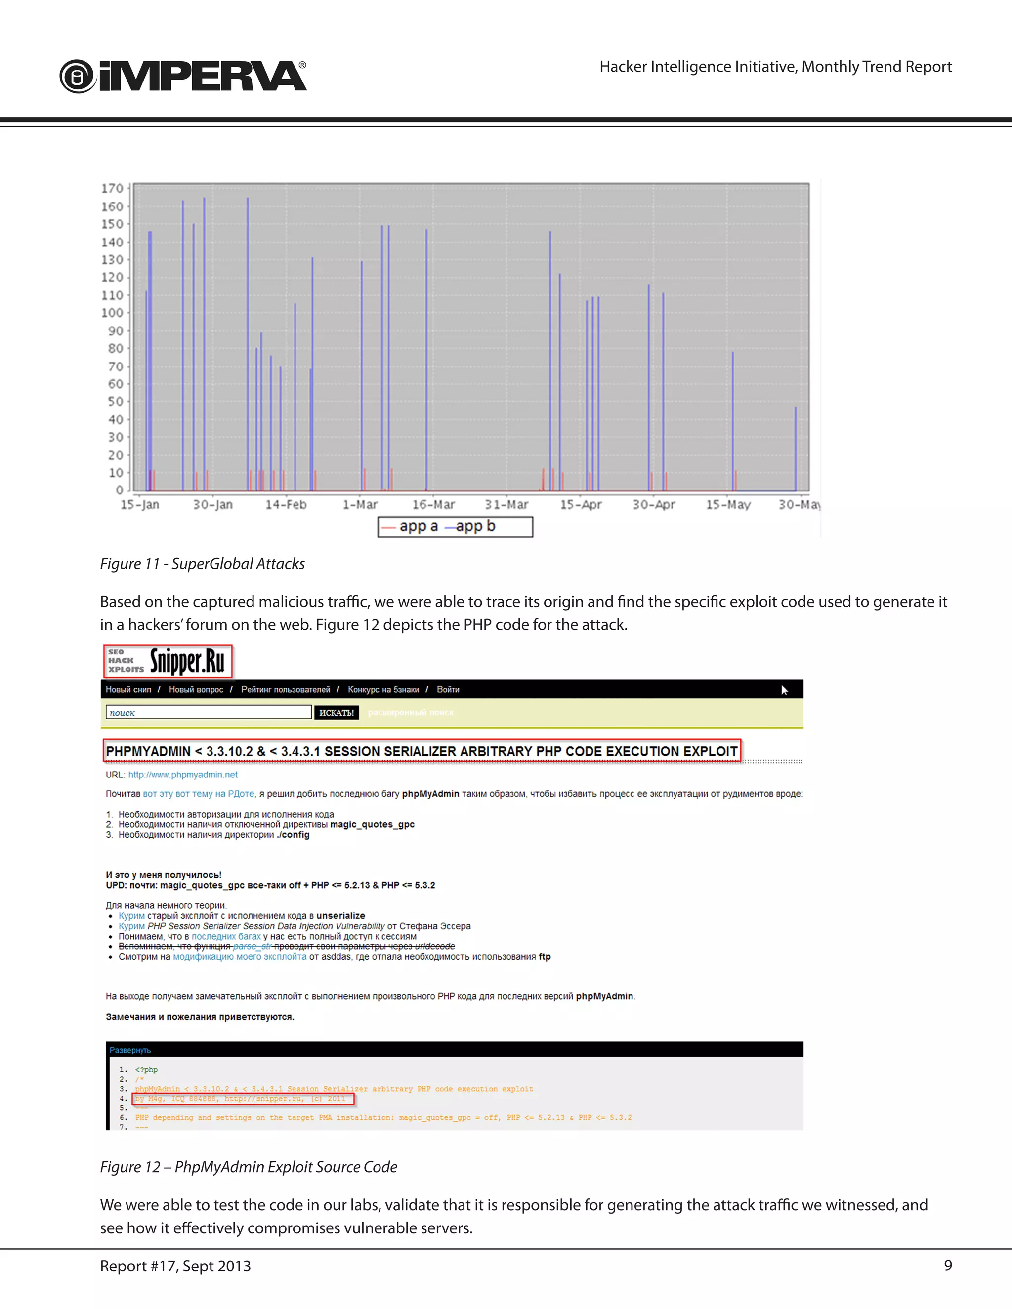The width and height of the screenshot is (1012, 1309).
Task: Select the 'Figure 12 – PhpMyAdmin Exploit Source Code' caption
Action: click(x=248, y=1166)
